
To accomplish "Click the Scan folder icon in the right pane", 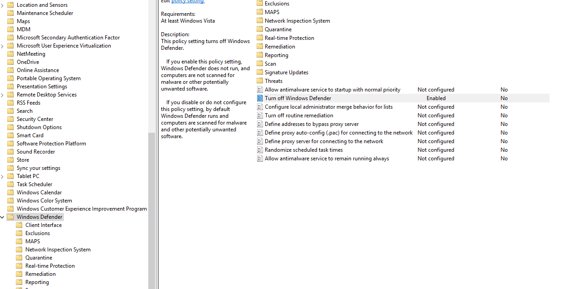I will [260, 64].
